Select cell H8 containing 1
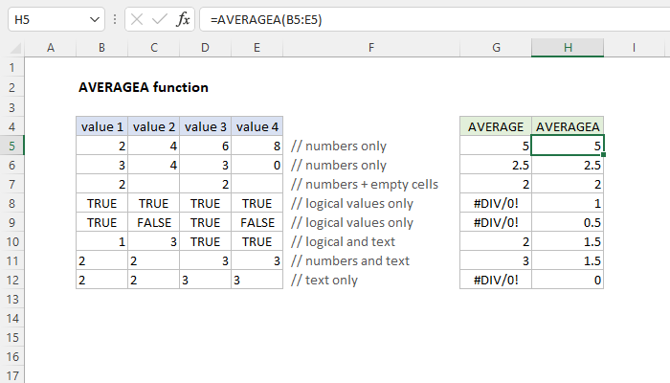The image size is (670, 383). point(568,203)
